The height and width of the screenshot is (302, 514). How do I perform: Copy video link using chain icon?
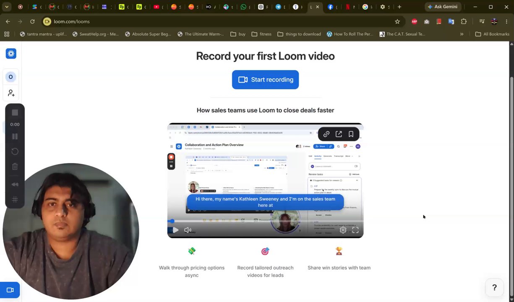(326, 134)
